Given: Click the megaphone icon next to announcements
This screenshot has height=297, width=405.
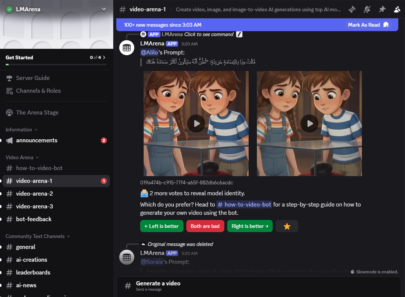Looking at the screenshot, I should (9, 140).
